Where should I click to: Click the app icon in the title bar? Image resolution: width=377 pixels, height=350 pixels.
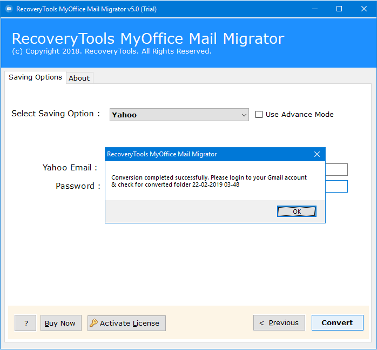[x=9, y=9]
